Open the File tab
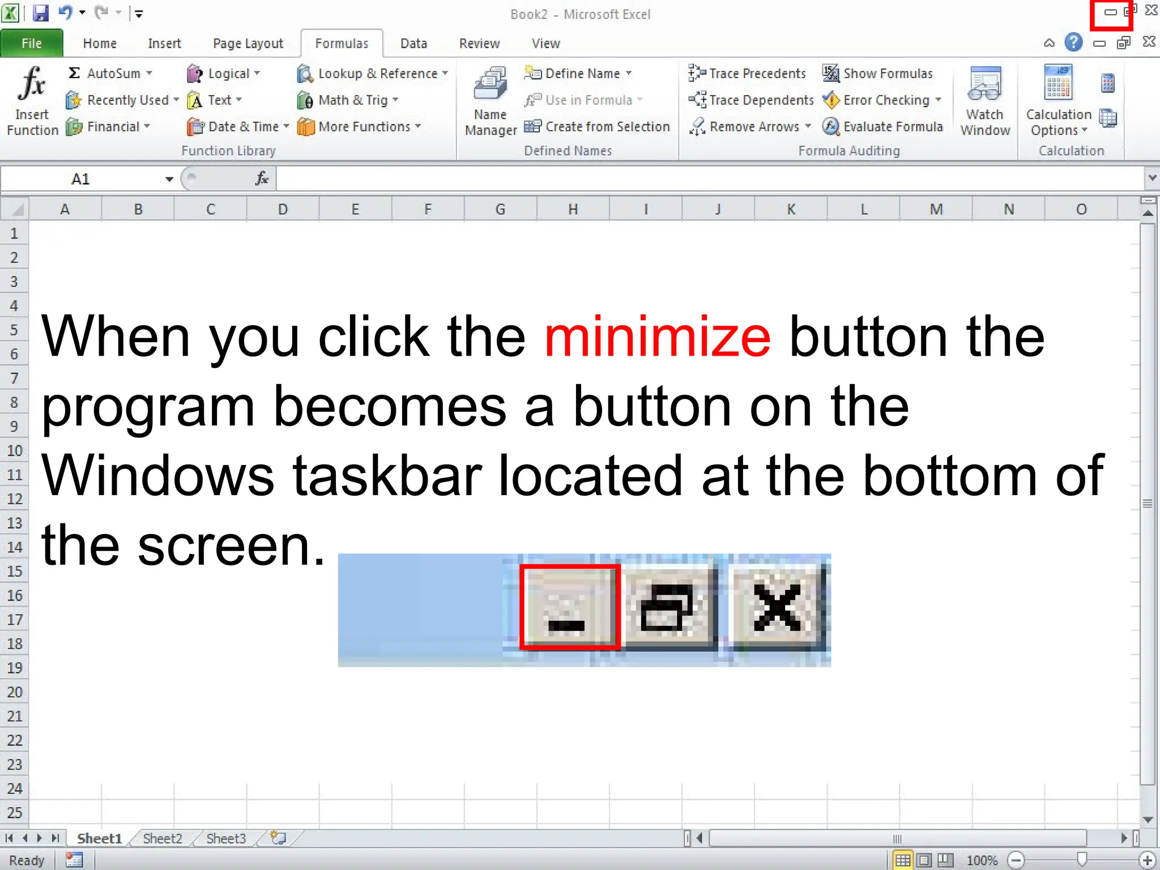Screen dimensions: 1160x870 click(31, 44)
